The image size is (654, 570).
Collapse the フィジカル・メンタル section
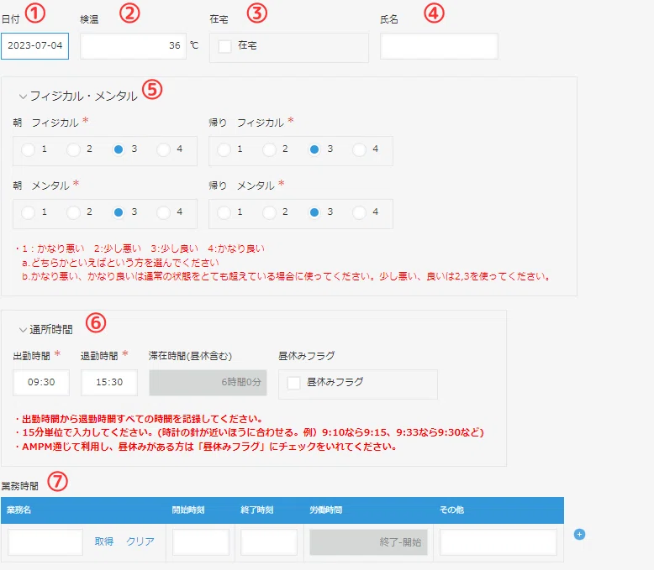click(x=23, y=97)
